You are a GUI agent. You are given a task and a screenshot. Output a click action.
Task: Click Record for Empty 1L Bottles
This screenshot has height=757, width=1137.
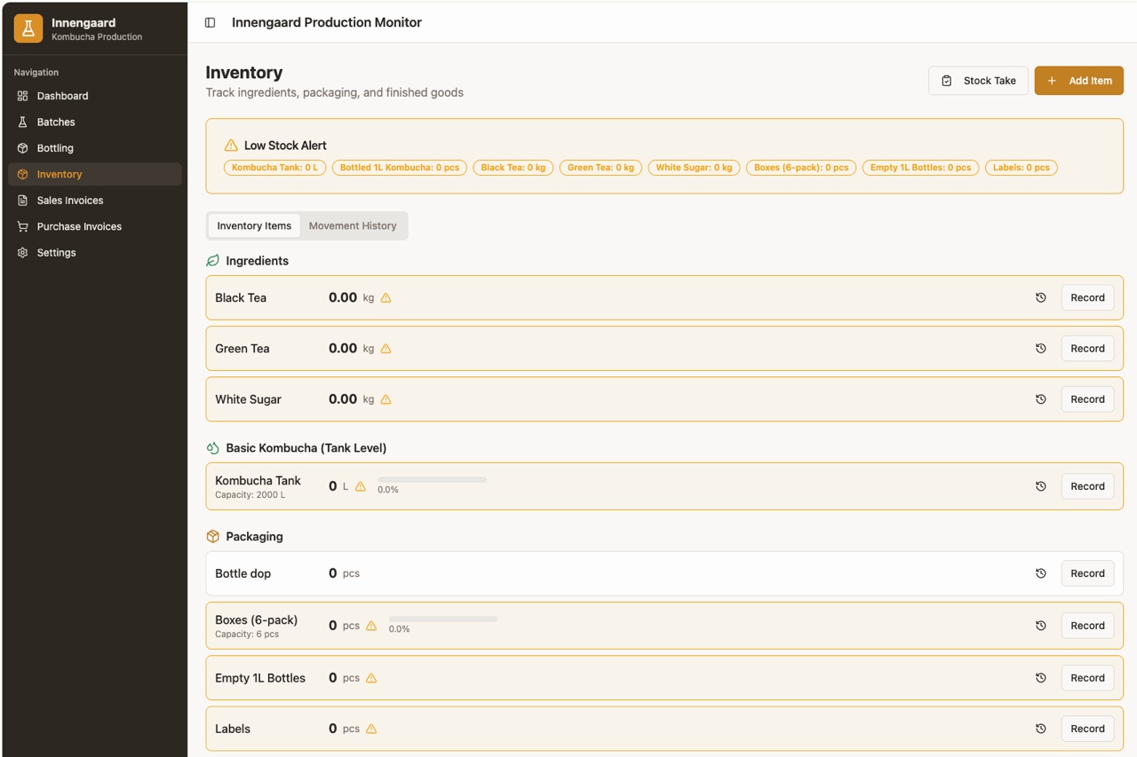1086,677
